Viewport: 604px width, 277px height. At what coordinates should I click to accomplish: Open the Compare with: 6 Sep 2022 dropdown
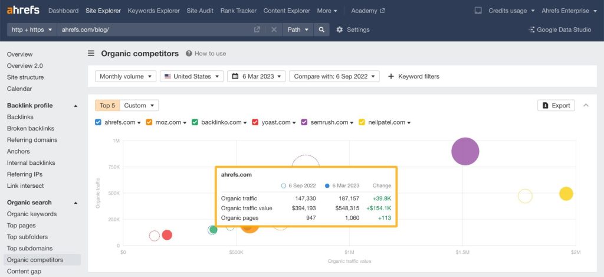pos(334,76)
